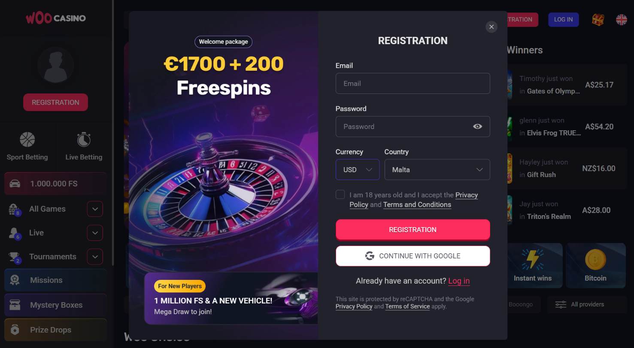Expand the Tournaments submenu chevron
634x348 pixels.
click(95, 257)
